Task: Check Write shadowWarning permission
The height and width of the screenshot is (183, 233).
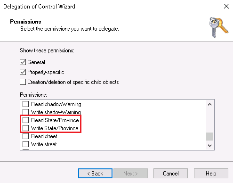Action: click(x=26, y=112)
